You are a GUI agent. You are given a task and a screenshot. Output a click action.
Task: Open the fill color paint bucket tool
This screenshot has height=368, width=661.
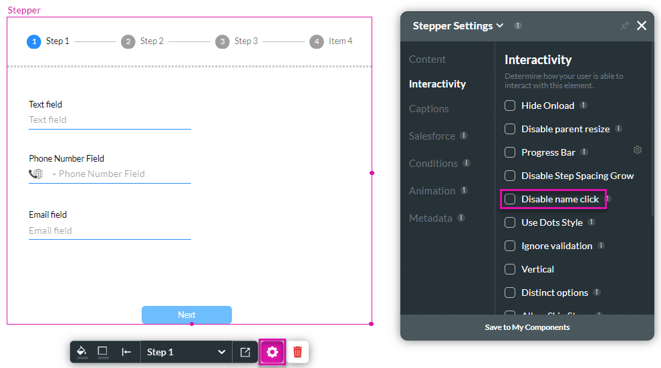pyautogui.click(x=82, y=351)
